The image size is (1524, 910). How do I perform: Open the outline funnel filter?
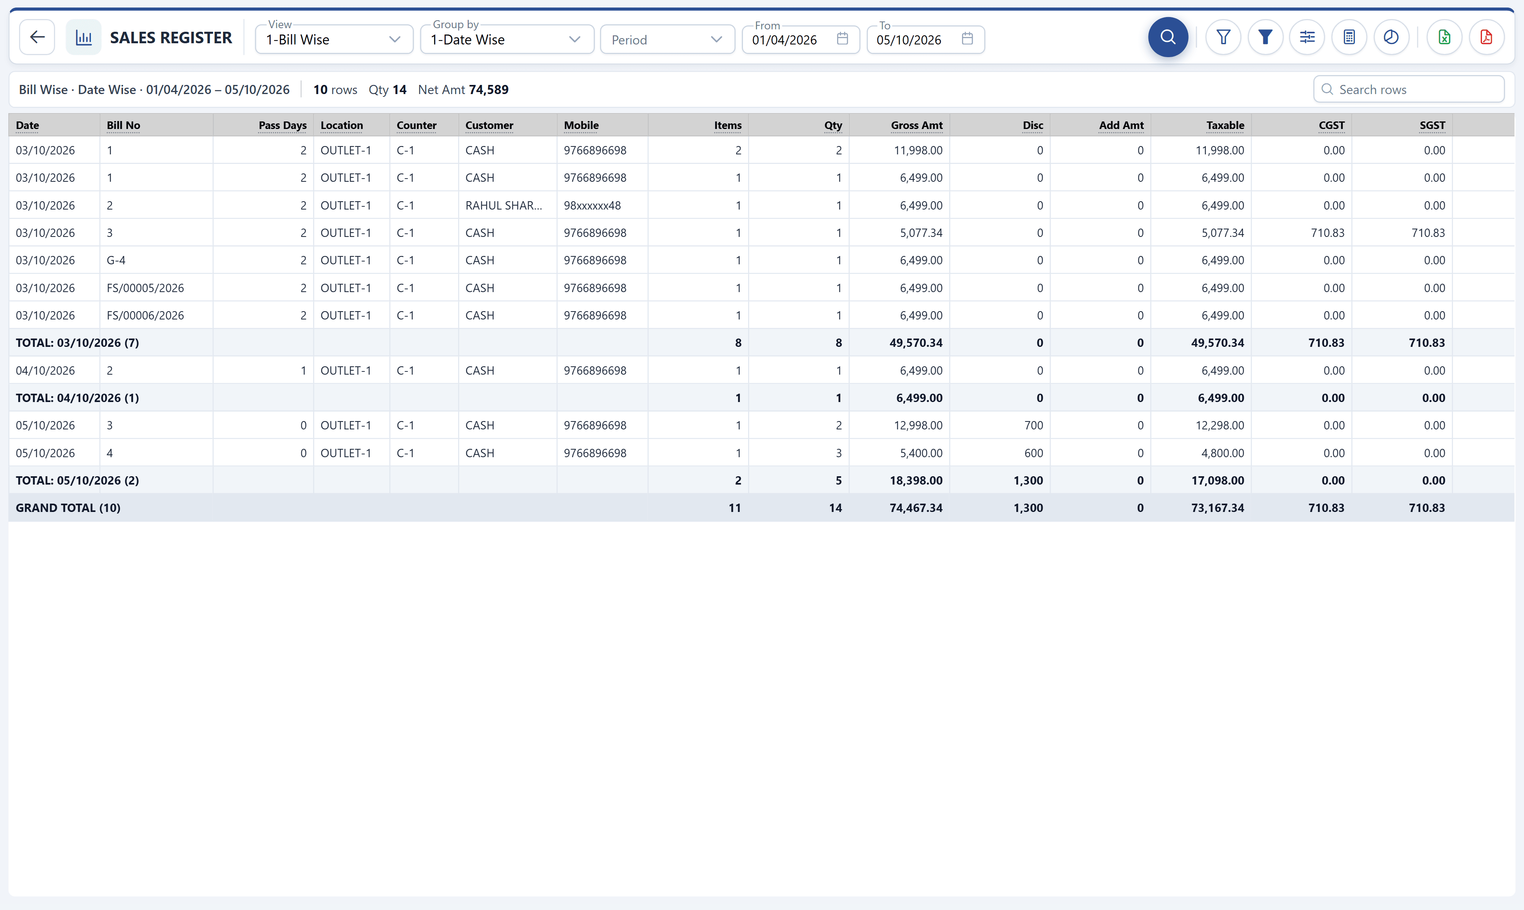click(x=1223, y=37)
